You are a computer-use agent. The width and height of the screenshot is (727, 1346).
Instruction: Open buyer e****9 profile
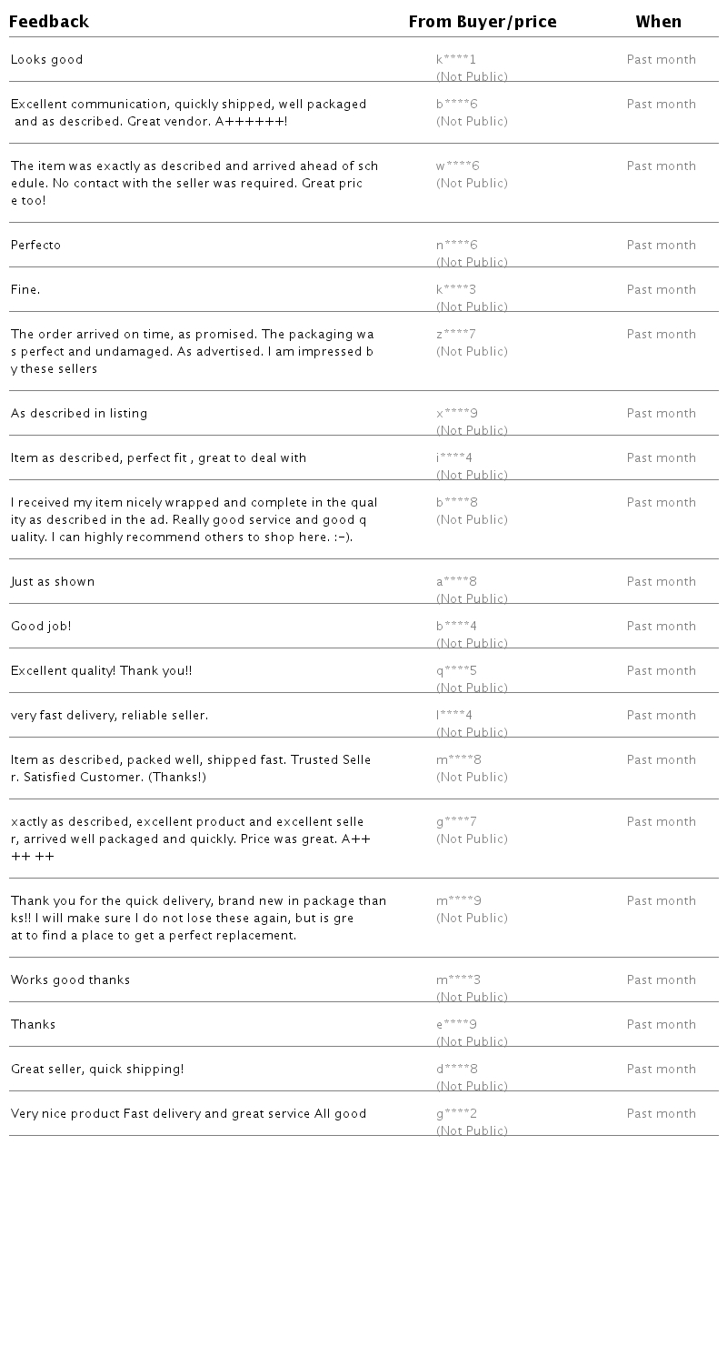[457, 1025]
